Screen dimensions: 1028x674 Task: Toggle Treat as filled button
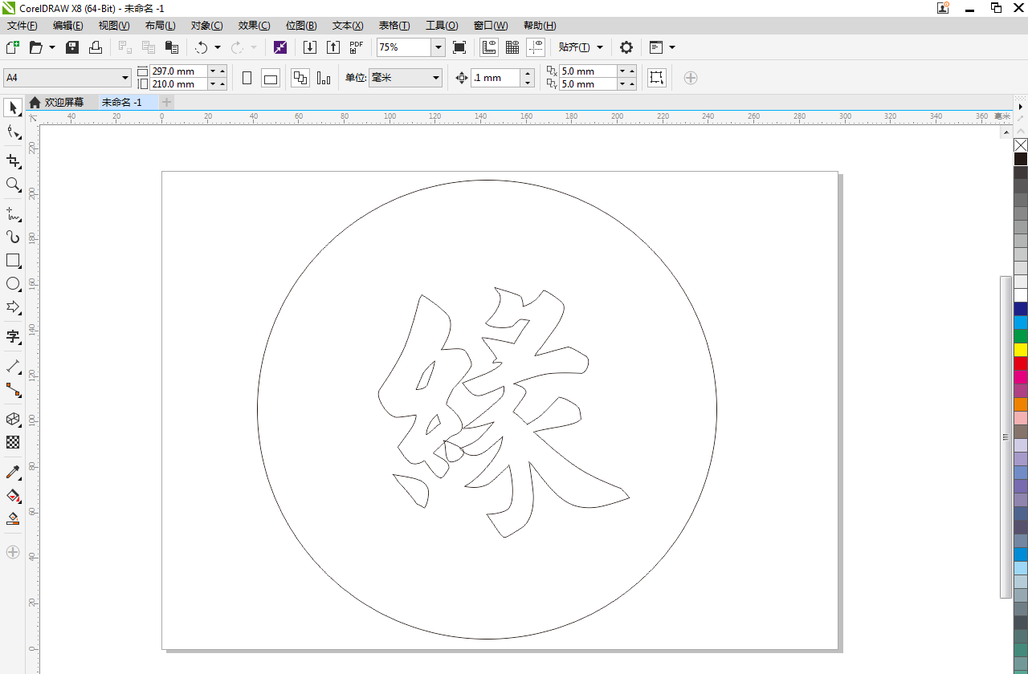click(x=657, y=78)
